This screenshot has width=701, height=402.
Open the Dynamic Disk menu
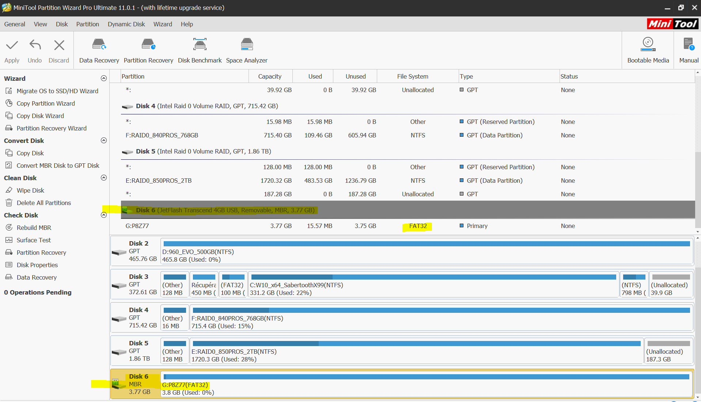point(126,24)
